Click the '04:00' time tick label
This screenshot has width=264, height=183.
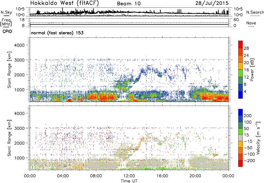click(63, 176)
